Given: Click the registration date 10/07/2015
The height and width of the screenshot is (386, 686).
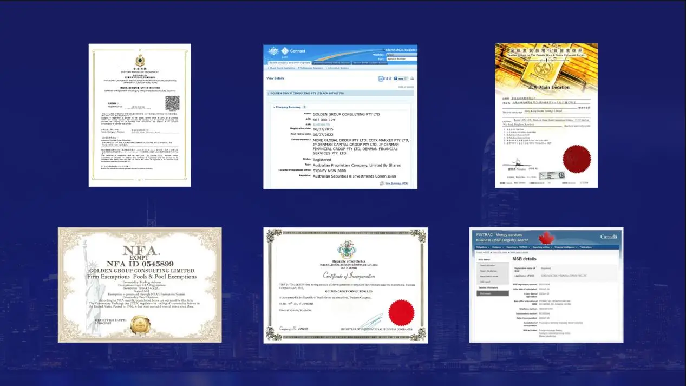Looking at the screenshot, I should [323, 129].
